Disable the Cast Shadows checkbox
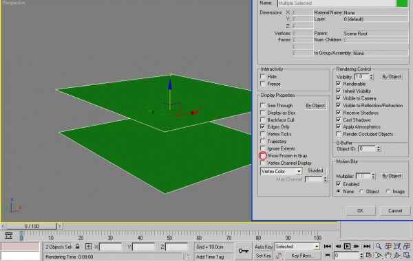413x261 pixels. pos(339,120)
